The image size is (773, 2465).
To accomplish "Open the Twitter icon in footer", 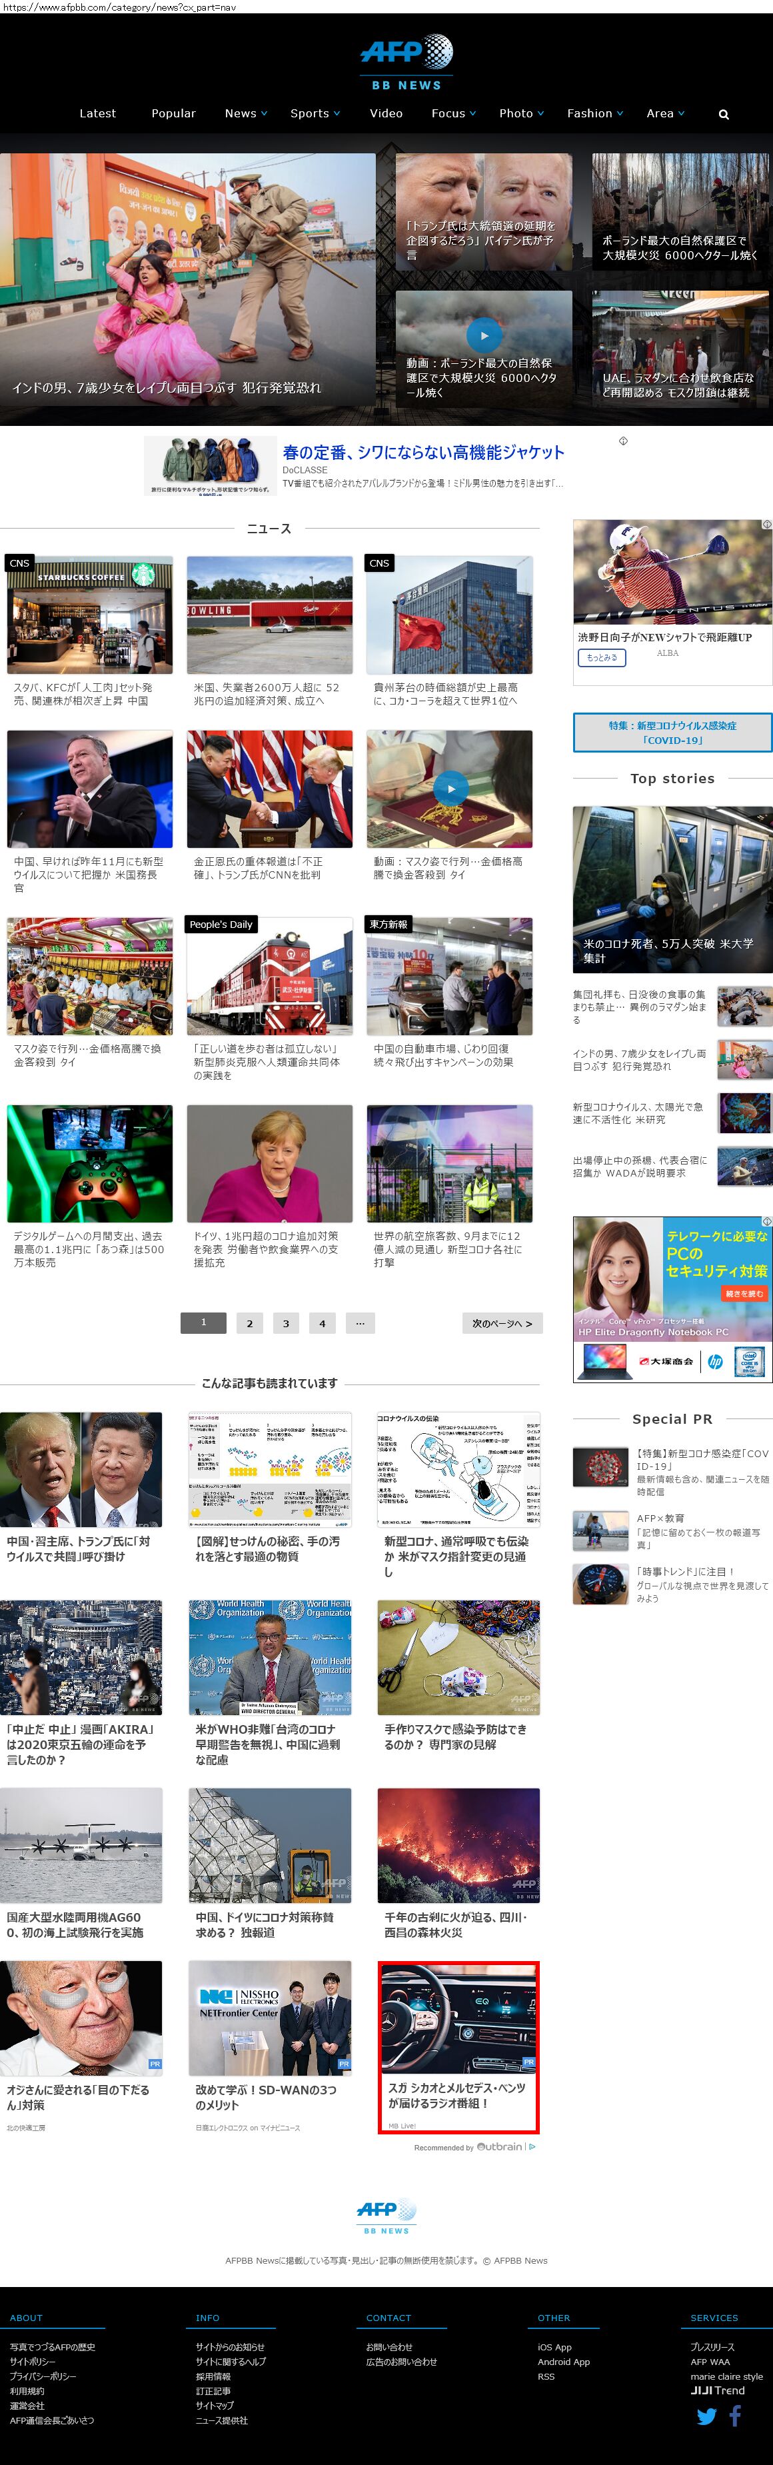I will (x=706, y=2416).
